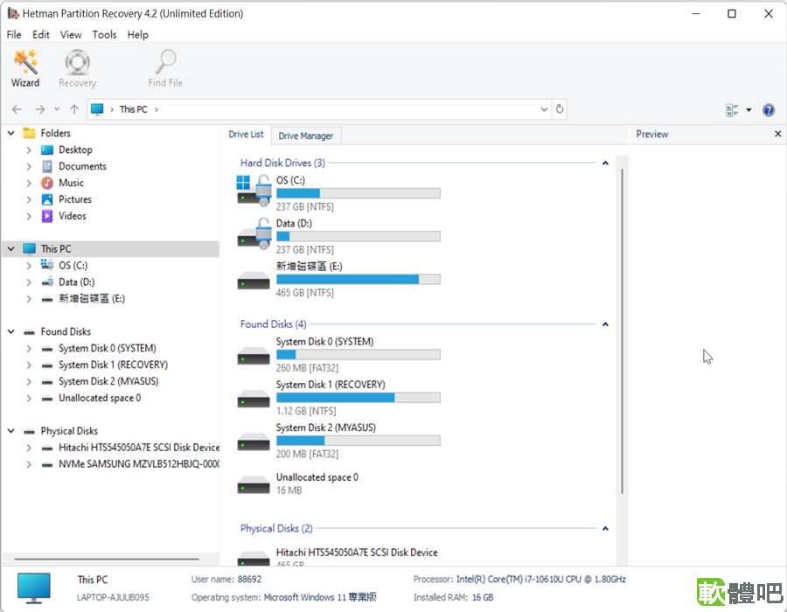This screenshot has width=787, height=612.
Task: Select Unallocated space 0 drive icon
Action: tap(254, 484)
